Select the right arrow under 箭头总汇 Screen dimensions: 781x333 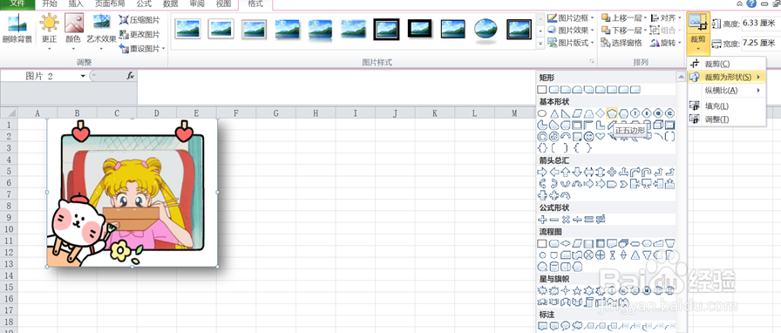542,172
